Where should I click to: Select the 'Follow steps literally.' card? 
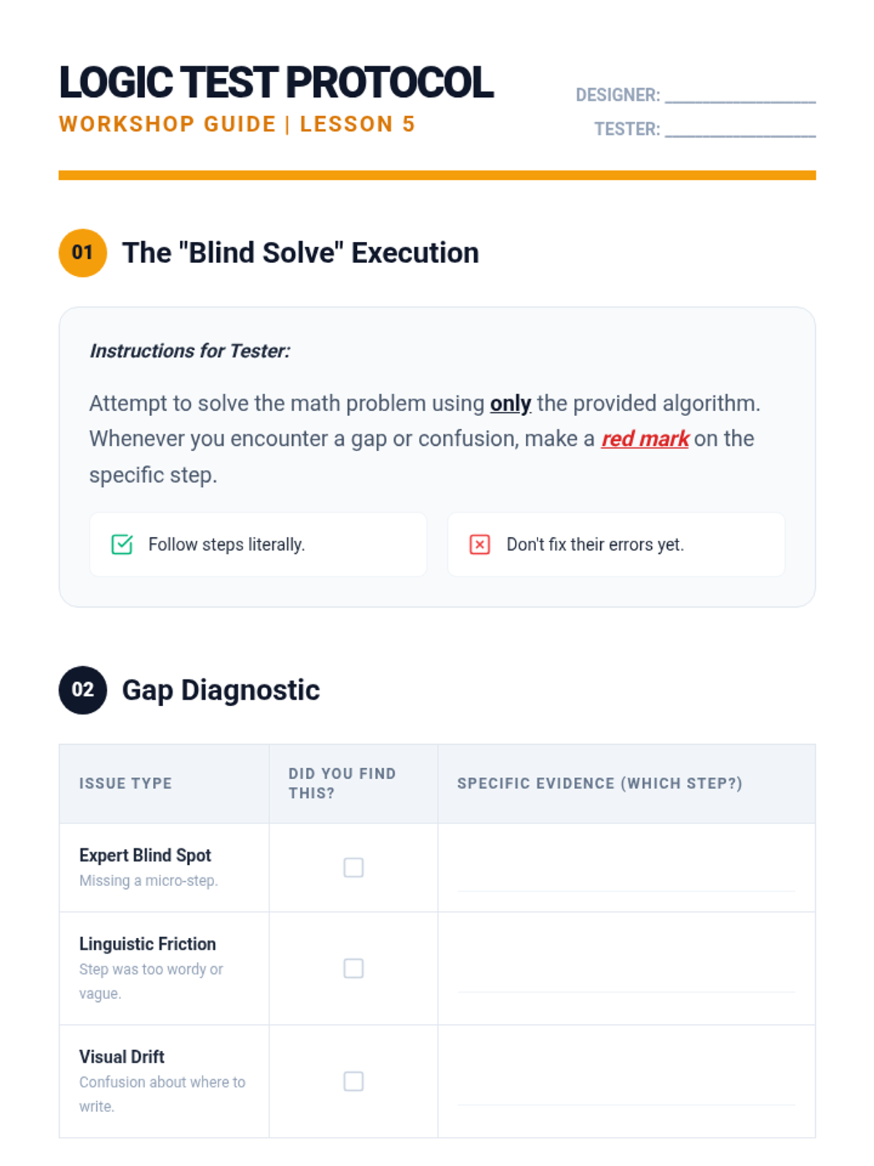coord(258,544)
